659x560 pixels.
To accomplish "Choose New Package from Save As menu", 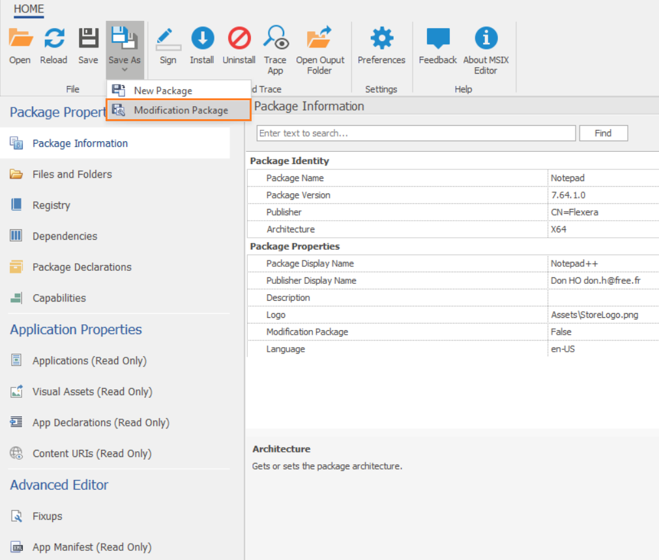I will click(179, 91).
